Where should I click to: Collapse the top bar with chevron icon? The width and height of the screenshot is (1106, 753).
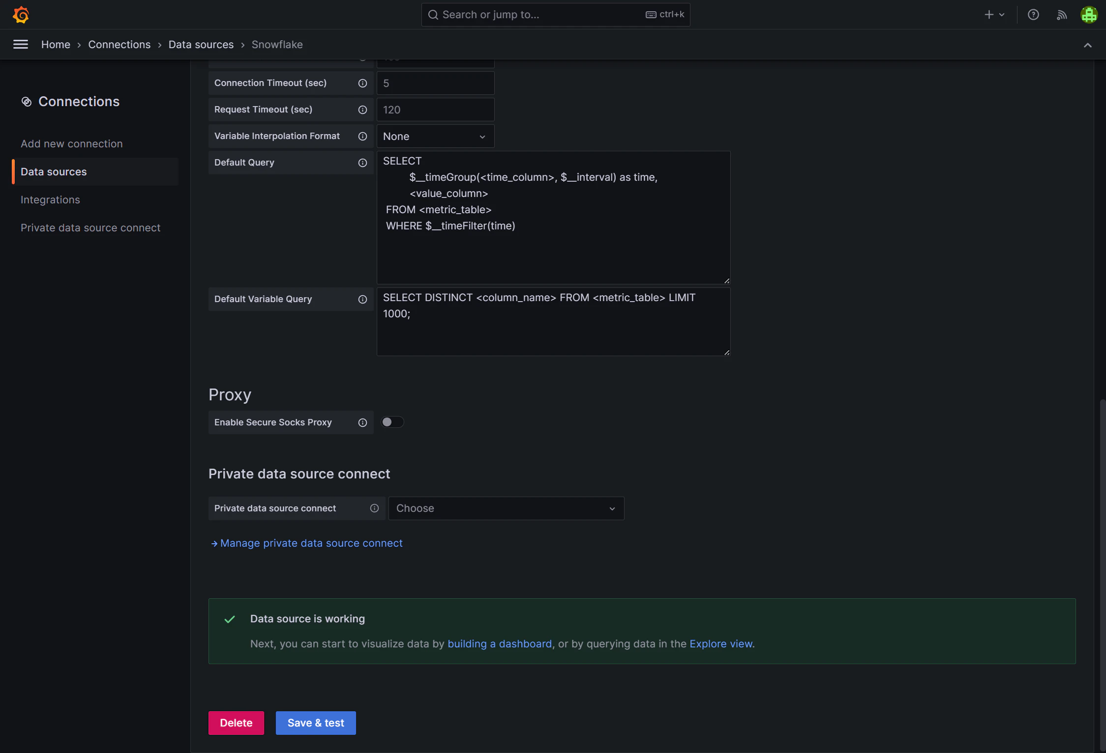click(1087, 45)
